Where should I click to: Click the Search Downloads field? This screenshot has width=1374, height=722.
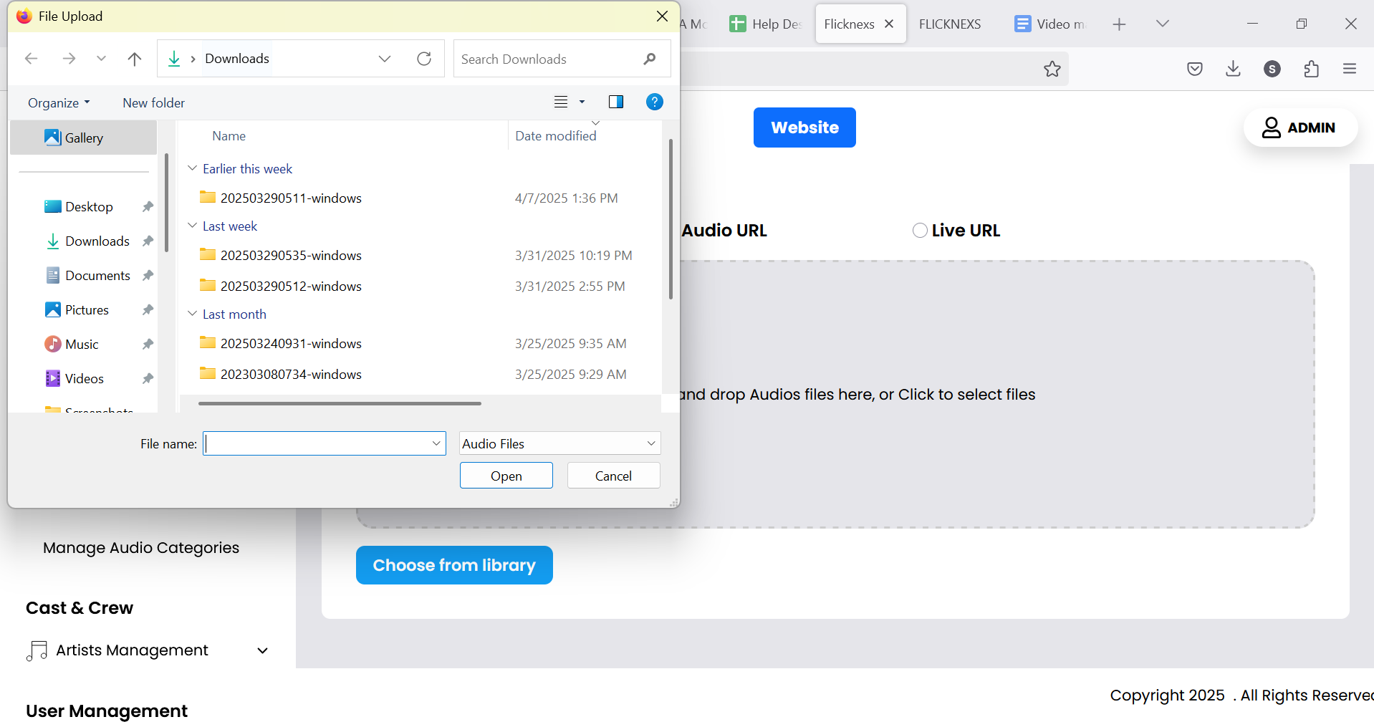[548, 59]
